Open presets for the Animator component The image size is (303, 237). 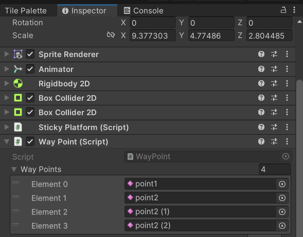pos(274,69)
